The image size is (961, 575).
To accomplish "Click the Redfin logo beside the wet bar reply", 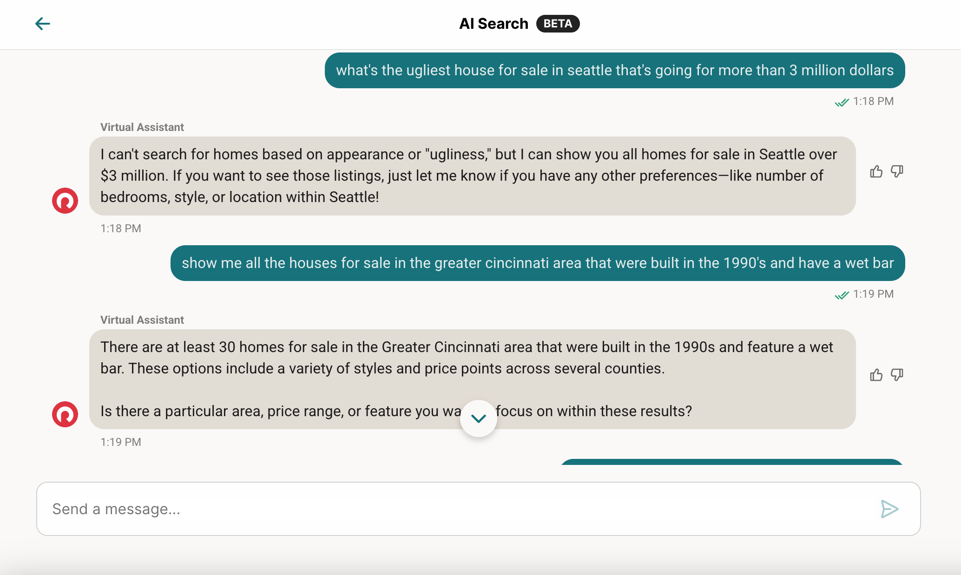I will click(65, 414).
